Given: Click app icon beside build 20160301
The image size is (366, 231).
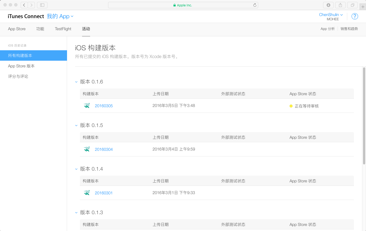Looking at the screenshot, I should click(87, 193).
